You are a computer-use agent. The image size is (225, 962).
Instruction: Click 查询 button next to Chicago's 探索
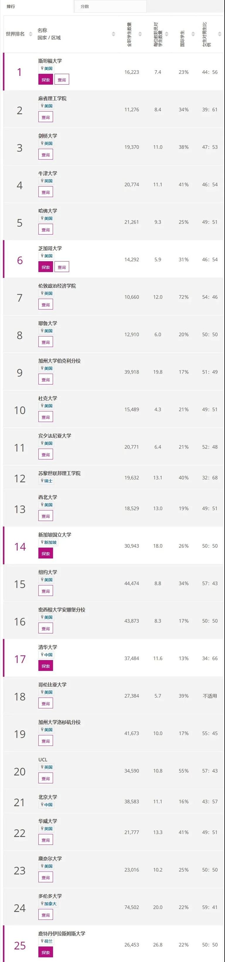[x=62, y=267]
